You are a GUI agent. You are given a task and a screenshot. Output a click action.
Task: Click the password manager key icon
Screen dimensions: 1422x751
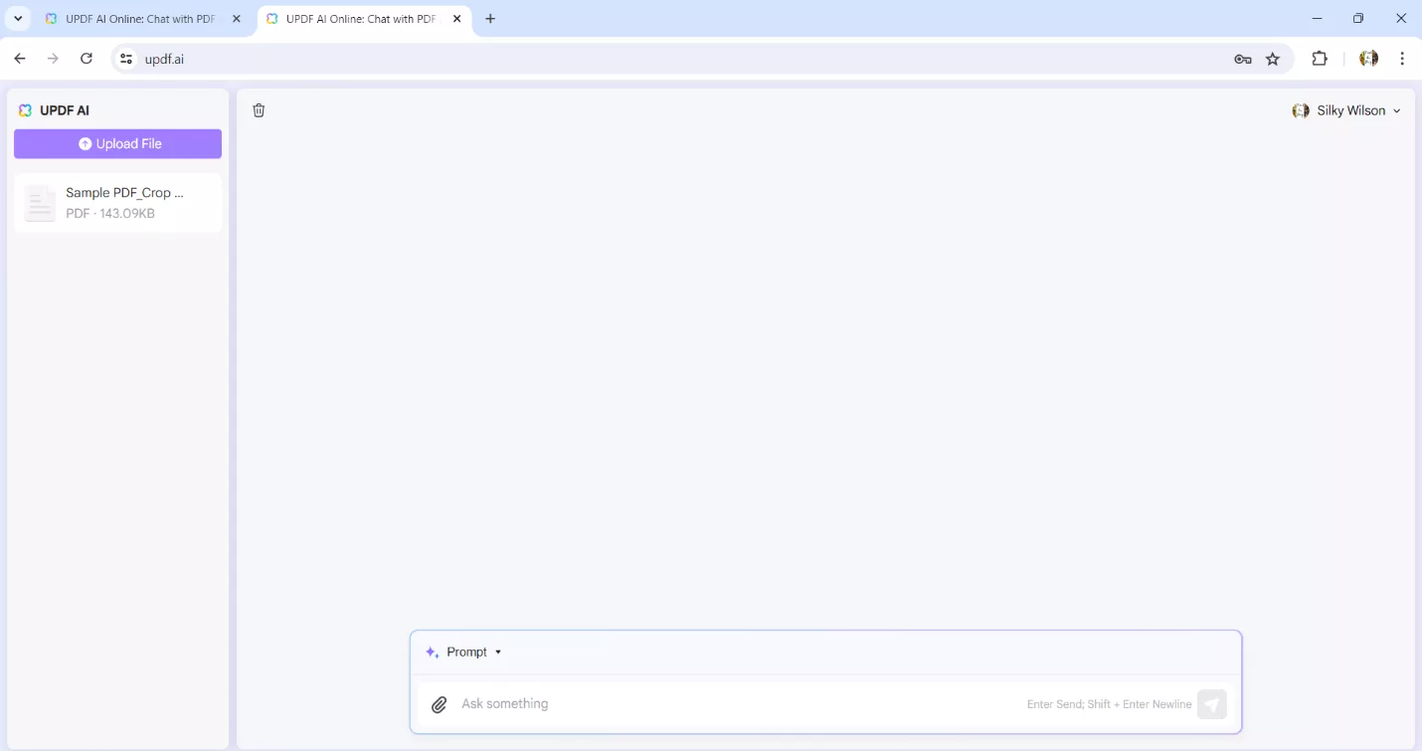pos(1242,59)
